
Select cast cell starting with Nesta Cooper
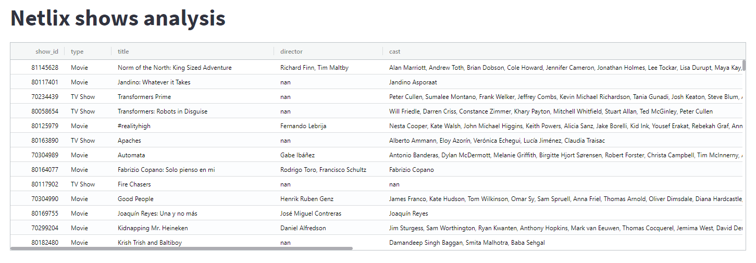[563, 126]
